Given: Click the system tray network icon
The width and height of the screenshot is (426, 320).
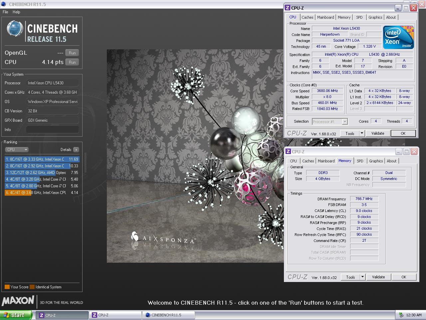Looking at the screenshot, I should click(401, 315).
